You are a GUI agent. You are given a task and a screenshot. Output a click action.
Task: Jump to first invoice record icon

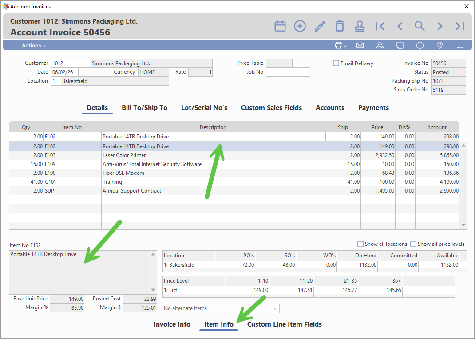click(380, 26)
